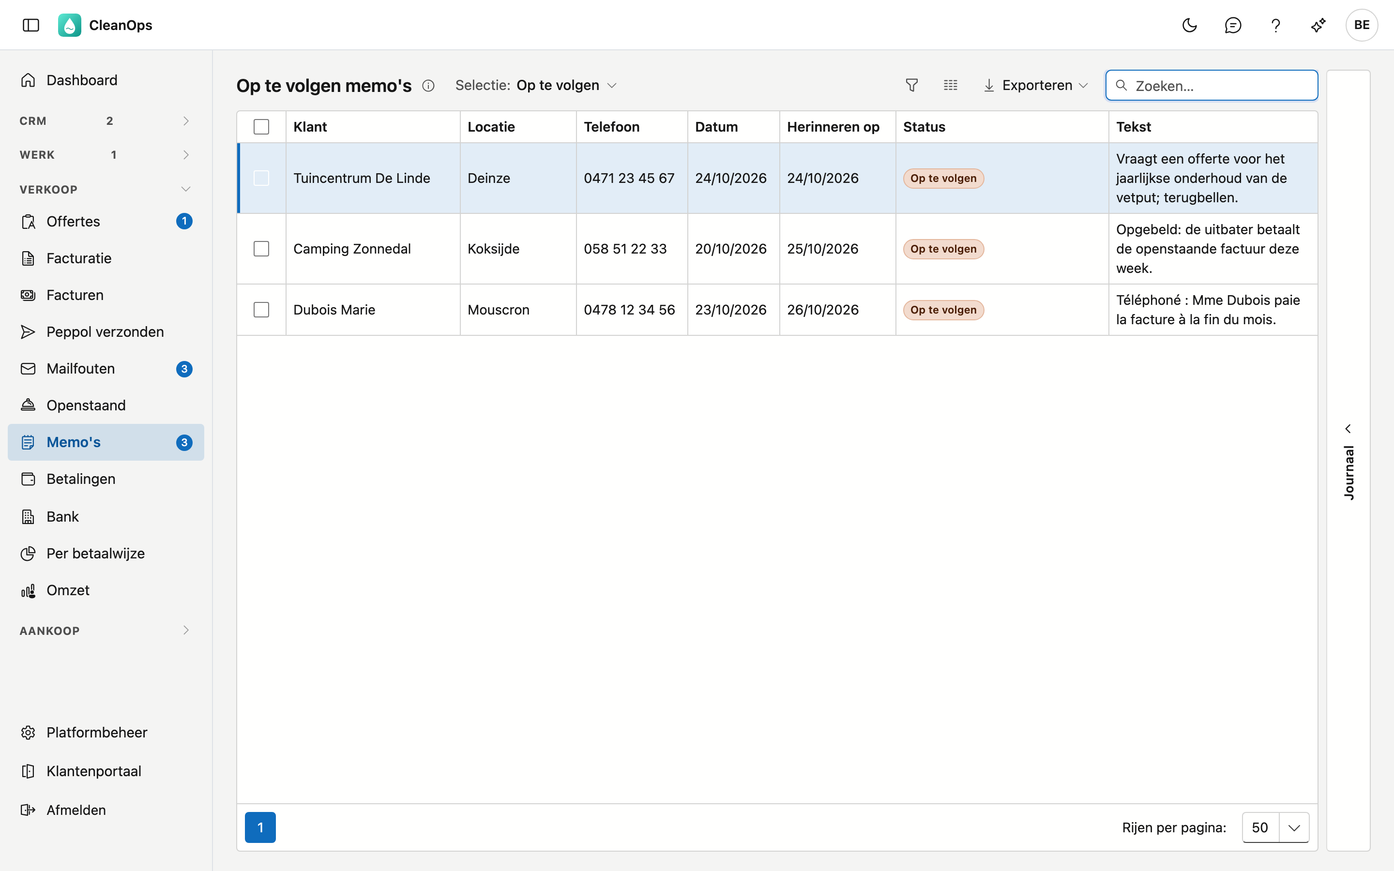The width and height of the screenshot is (1394, 871).
Task: Click the CleanOps droplet logo
Action: 69,25
